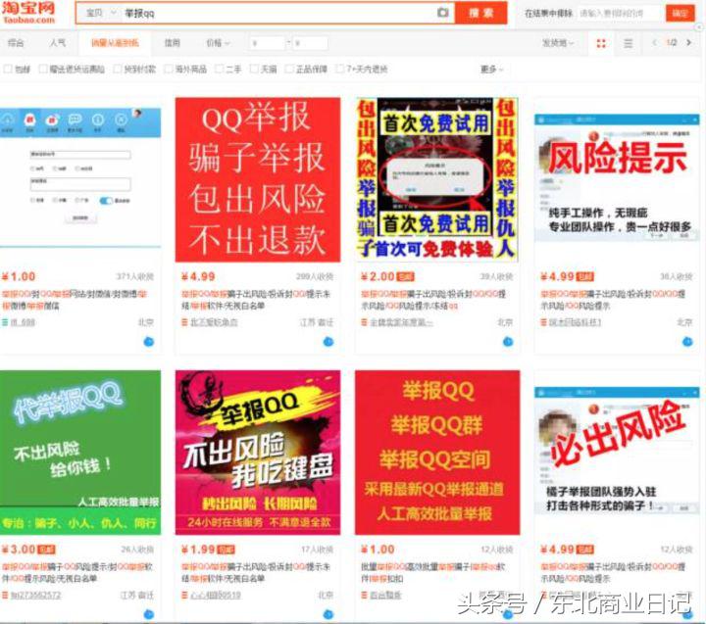Click the exclude-keyword input field
Image resolution: width=706 pixels, height=624 pixels.
tap(621, 13)
